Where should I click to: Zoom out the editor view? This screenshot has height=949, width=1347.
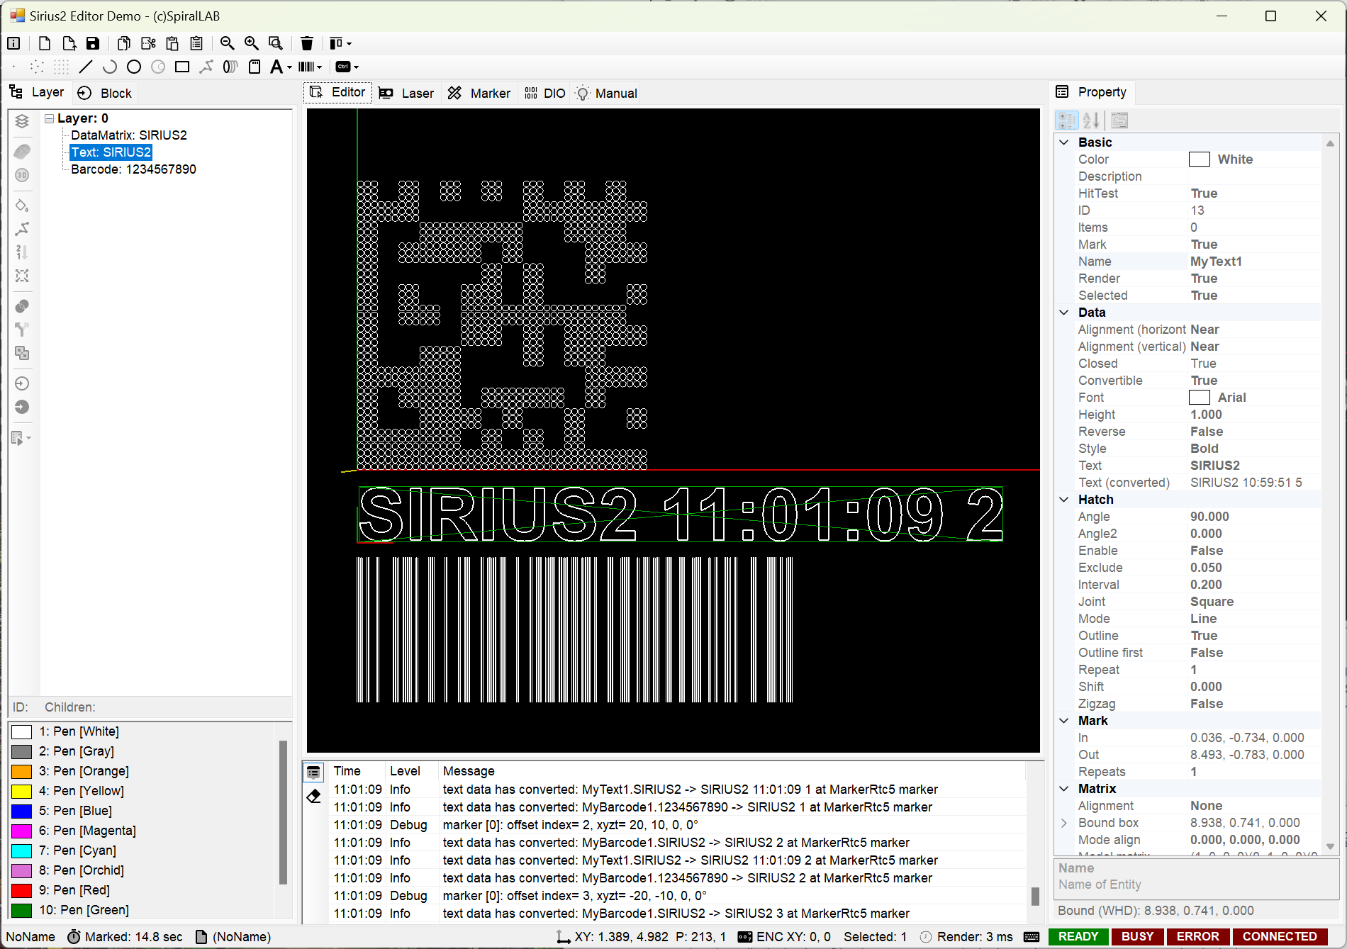coord(228,43)
